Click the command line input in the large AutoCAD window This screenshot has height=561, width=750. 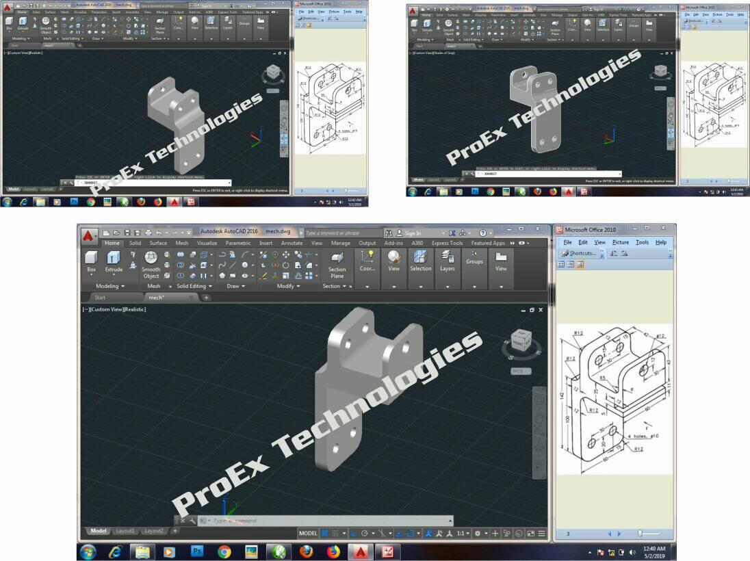[x=325, y=521]
